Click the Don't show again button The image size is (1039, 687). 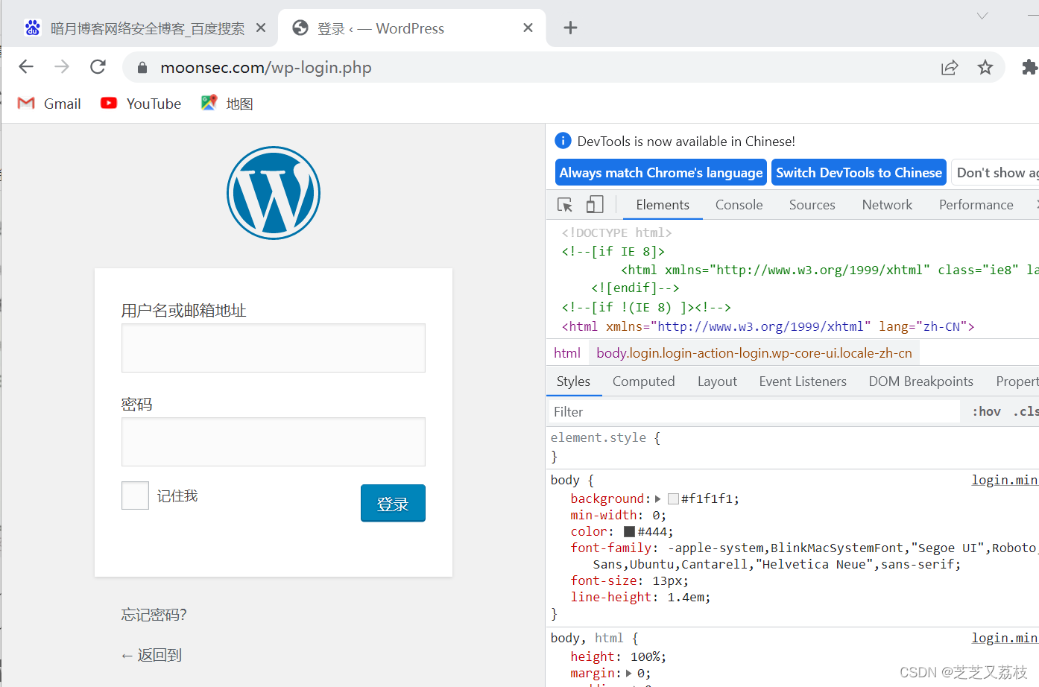(x=997, y=173)
